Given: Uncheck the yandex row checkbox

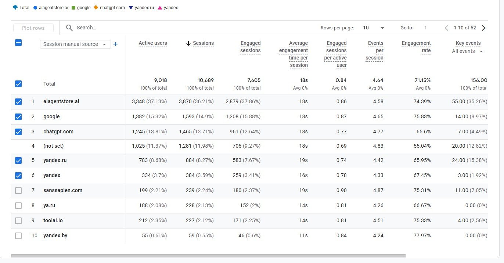Looking at the screenshot, I should (x=18, y=176).
